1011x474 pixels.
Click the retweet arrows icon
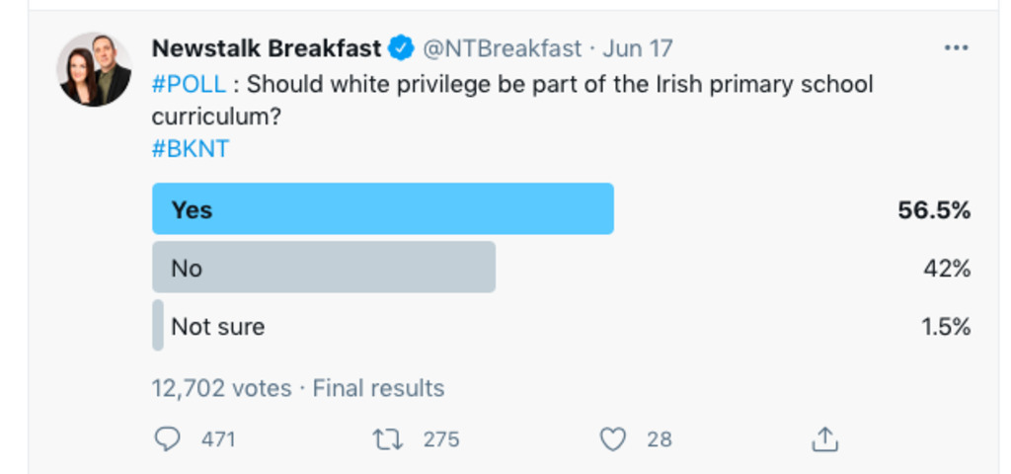pyautogui.click(x=389, y=438)
